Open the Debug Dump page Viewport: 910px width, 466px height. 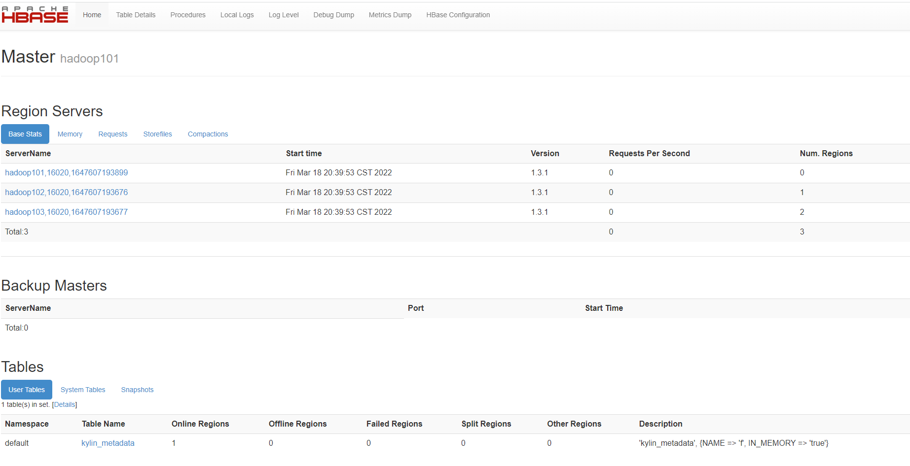coord(333,15)
